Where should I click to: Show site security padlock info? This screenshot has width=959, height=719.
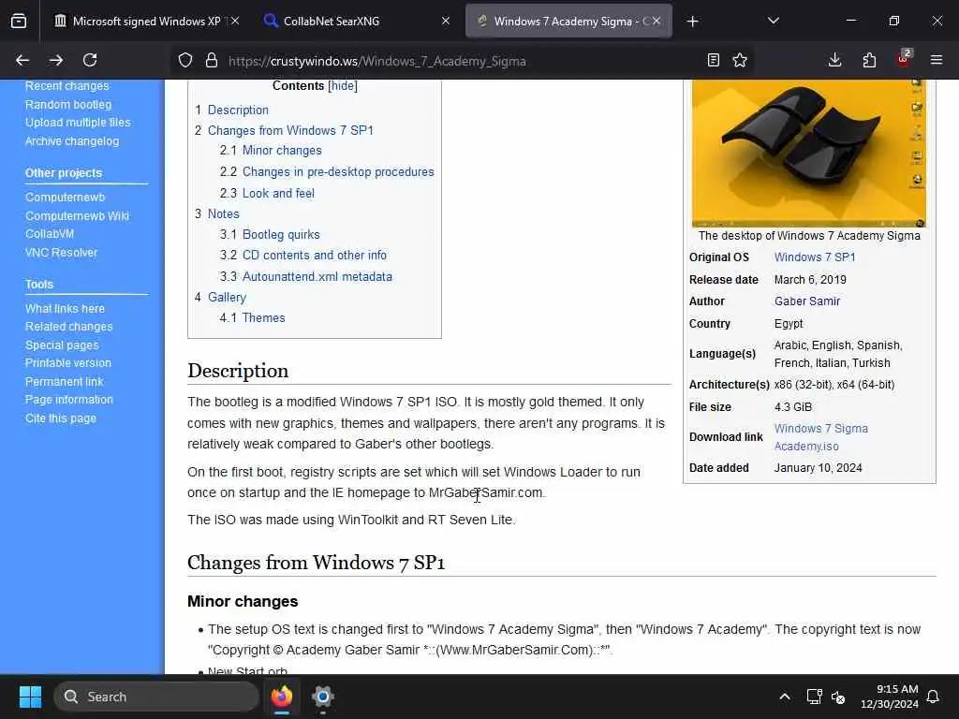coord(211,61)
